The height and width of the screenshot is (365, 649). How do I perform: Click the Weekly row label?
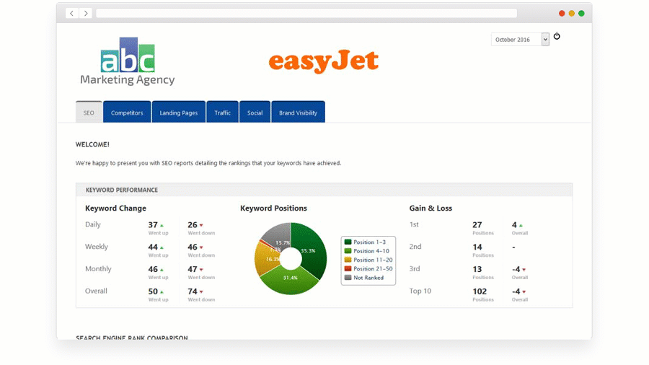click(x=97, y=247)
